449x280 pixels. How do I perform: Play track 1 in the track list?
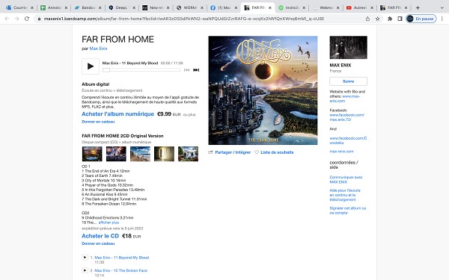point(85,258)
